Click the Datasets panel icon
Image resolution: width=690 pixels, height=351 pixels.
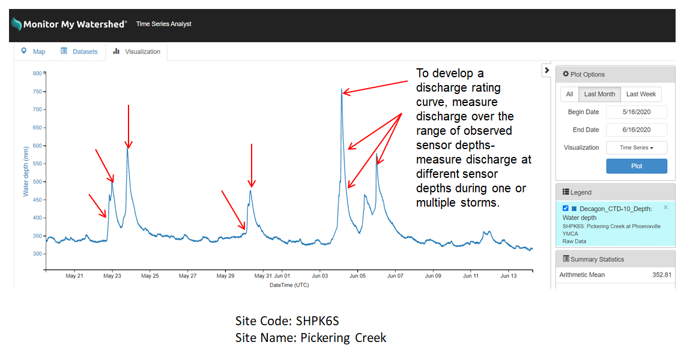click(64, 51)
